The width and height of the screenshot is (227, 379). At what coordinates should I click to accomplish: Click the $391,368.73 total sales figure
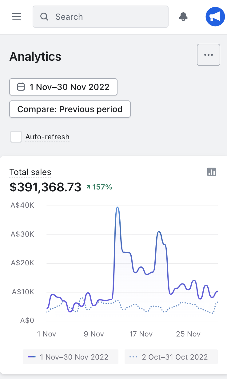click(46, 187)
